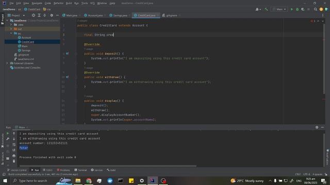Image resolution: width=330 pixels, height=185 pixels.
Task: Open editor tabs more-options menu
Action: coord(323,15)
